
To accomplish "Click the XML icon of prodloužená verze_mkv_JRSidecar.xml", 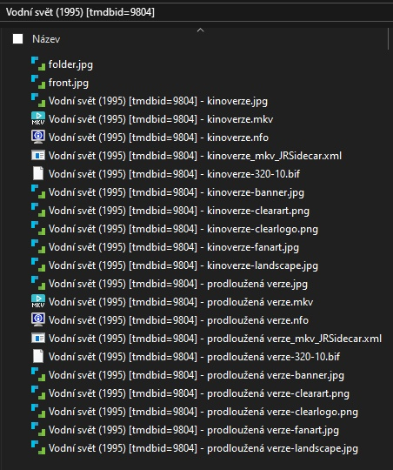I will tap(38, 338).
